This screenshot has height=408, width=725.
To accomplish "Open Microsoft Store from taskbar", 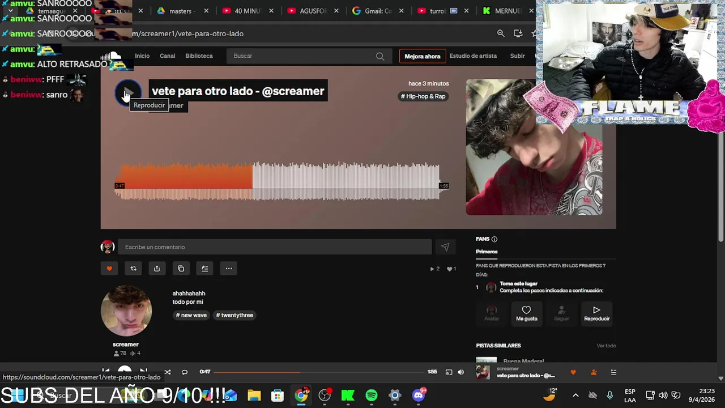I will click(x=277, y=396).
